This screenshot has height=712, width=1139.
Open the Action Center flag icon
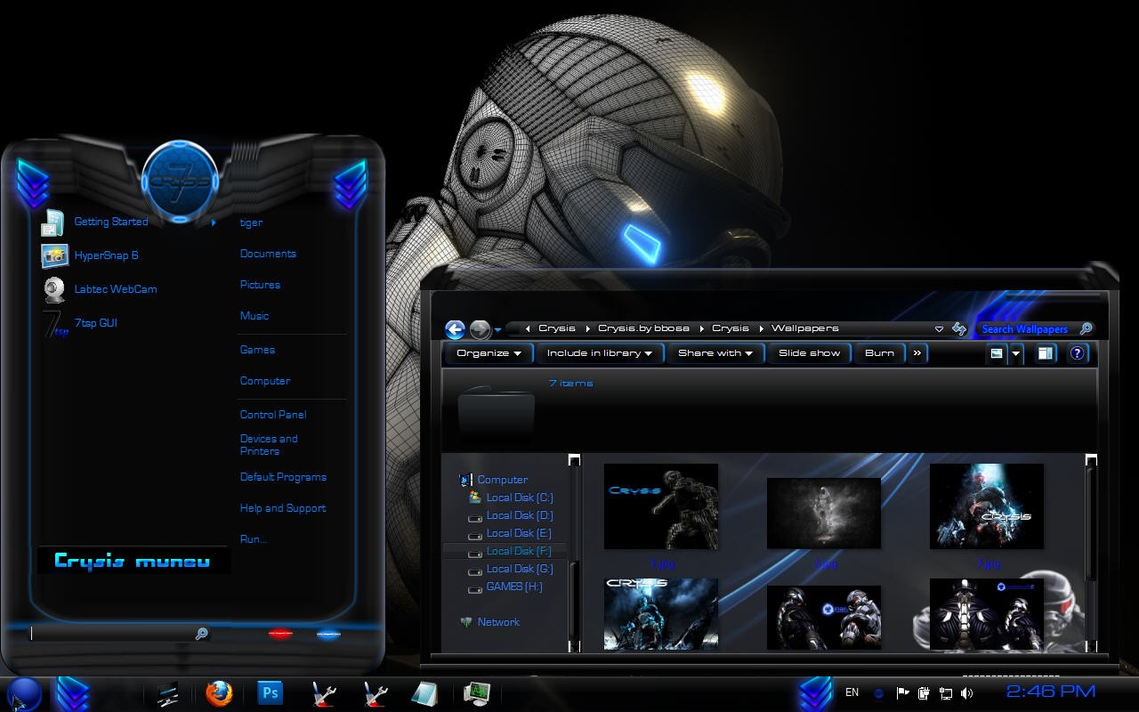(902, 693)
